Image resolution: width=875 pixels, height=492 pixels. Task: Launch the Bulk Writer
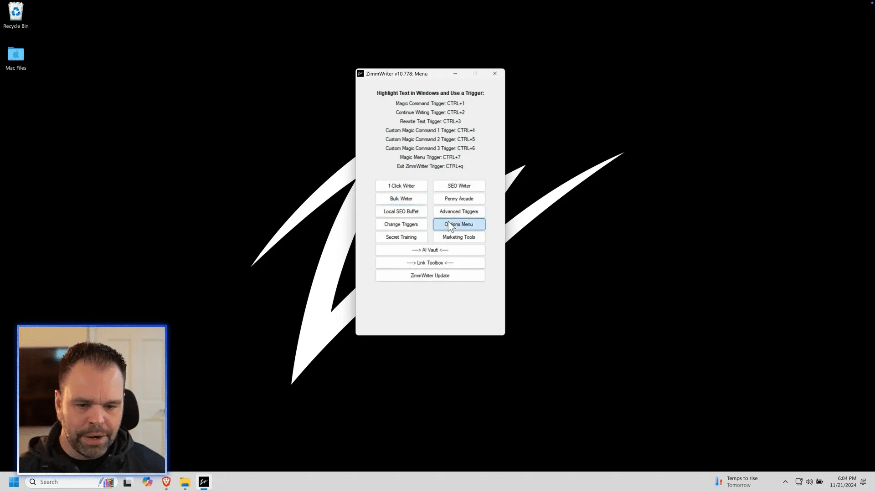[x=401, y=199]
